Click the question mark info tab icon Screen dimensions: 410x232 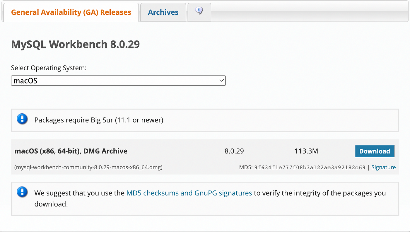pos(199,11)
